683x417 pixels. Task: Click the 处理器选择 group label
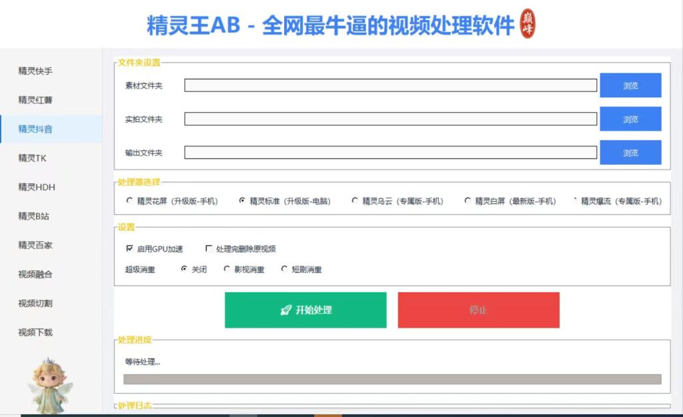[x=139, y=181]
